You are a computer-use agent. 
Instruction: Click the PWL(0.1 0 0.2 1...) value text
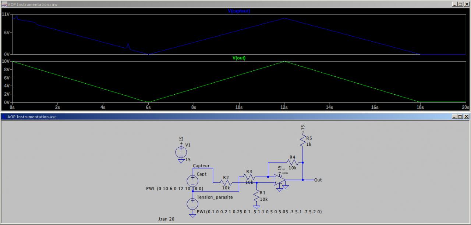259,212
